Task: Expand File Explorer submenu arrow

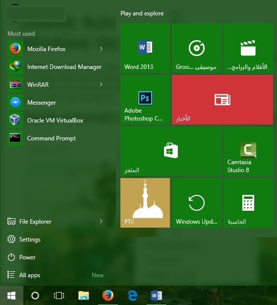Action: [101, 221]
